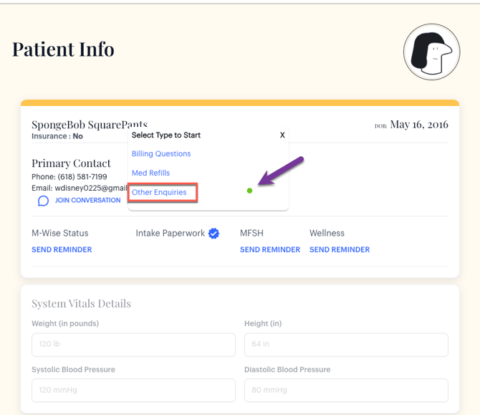Focus the Weight (in pounds) field

133,345
